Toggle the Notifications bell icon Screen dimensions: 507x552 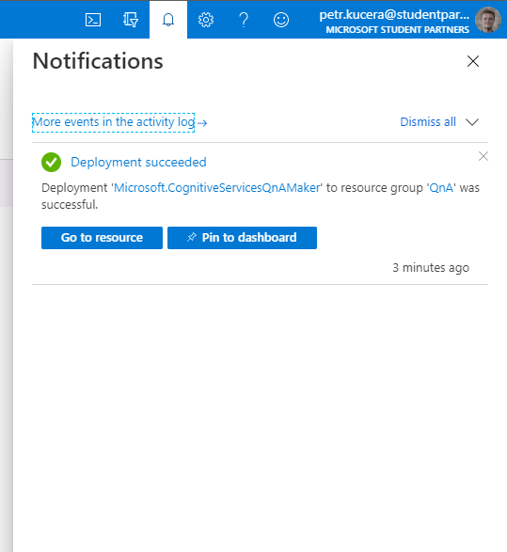[x=168, y=20]
